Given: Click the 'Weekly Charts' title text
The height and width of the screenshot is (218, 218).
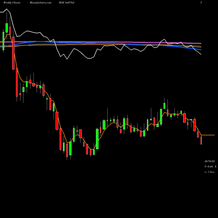Looking at the screenshot, I should (12, 3).
